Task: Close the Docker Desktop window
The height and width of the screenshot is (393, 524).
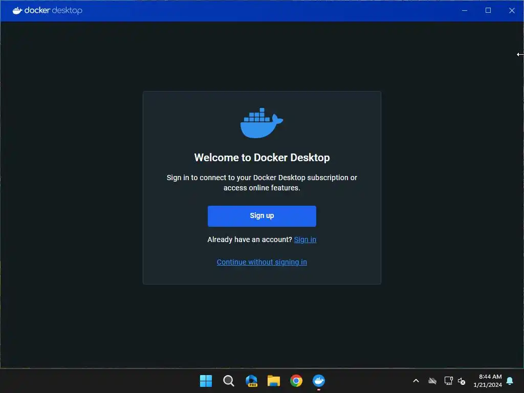Action: pyautogui.click(x=512, y=10)
